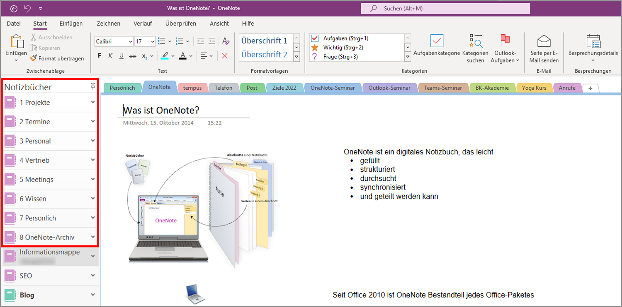
Task: Apply the Überschrift 1 style
Action: pos(264,41)
